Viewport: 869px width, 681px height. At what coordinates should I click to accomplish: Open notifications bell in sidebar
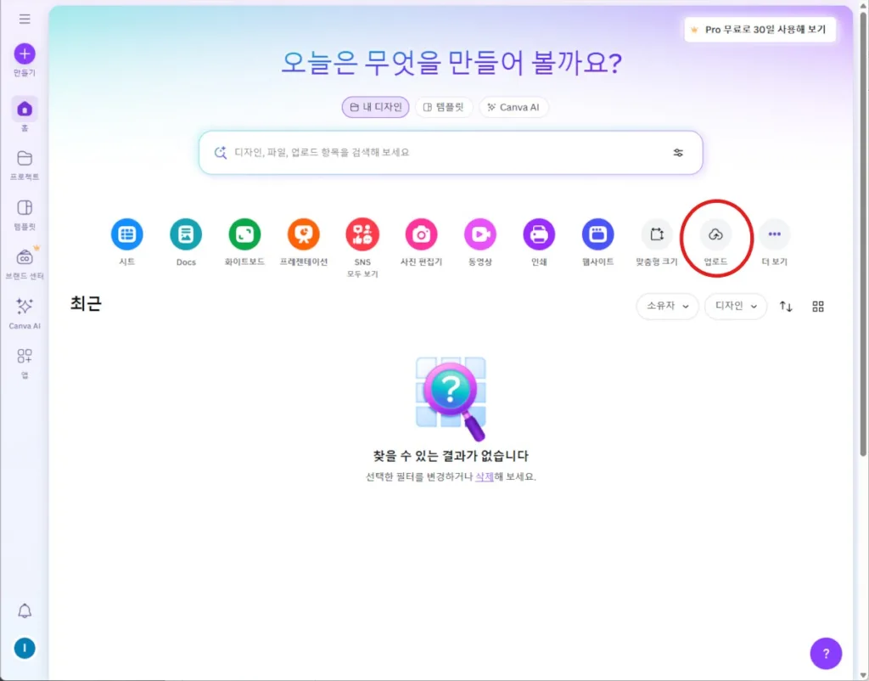(x=25, y=611)
